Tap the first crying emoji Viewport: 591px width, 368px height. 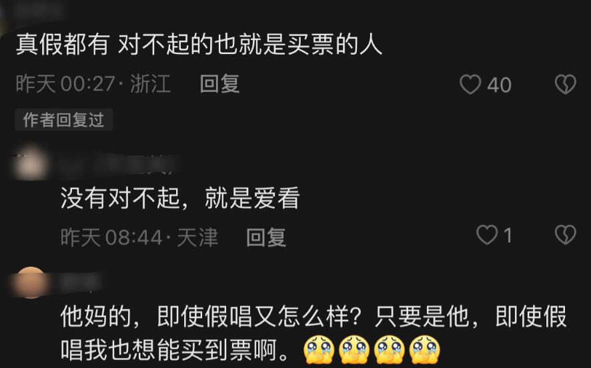click(319, 349)
